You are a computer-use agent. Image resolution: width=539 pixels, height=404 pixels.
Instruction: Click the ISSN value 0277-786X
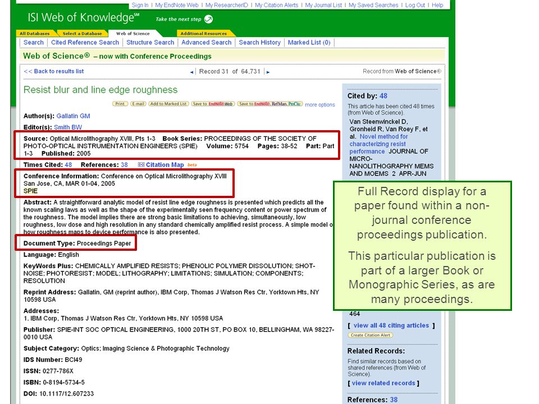tap(58, 371)
